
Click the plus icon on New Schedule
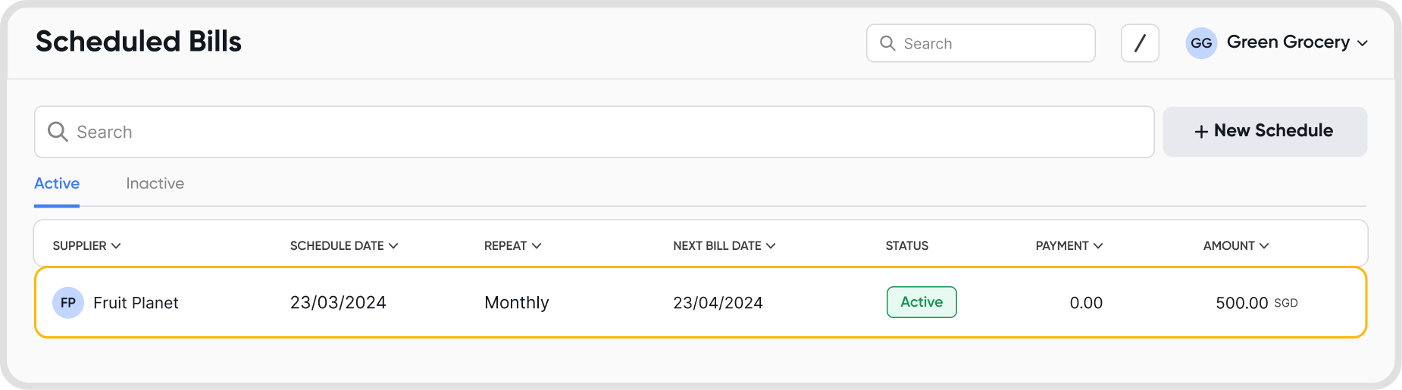(1201, 132)
